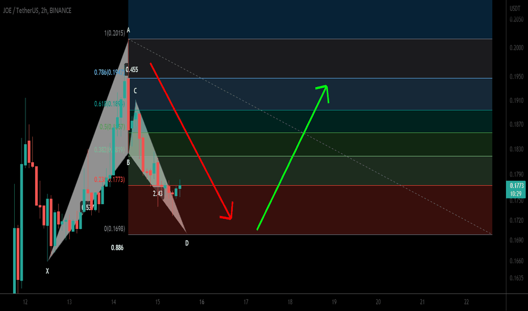The image size is (528, 311).
Task: Click the 0.786 Fibonacci level label
Action: point(109,72)
